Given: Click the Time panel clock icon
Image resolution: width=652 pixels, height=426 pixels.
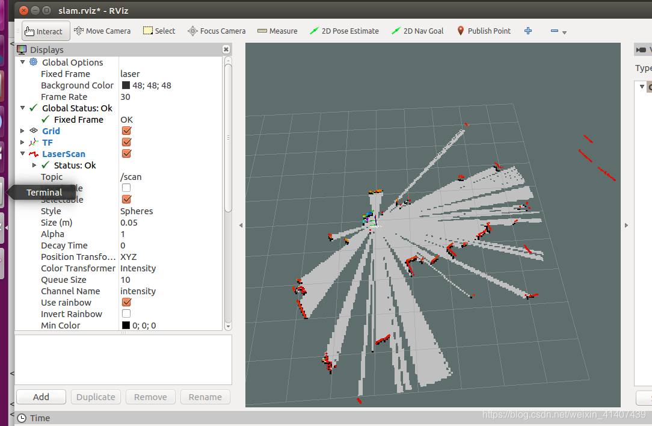Looking at the screenshot, I should click(x=22, y=418).
